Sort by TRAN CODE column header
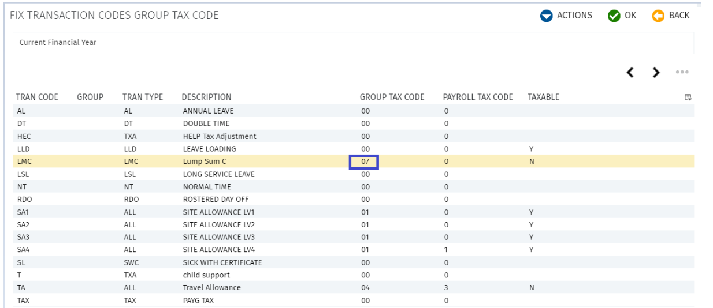This screenshot has height=308, width=713. pyautogui.click(x=37, y=97)
